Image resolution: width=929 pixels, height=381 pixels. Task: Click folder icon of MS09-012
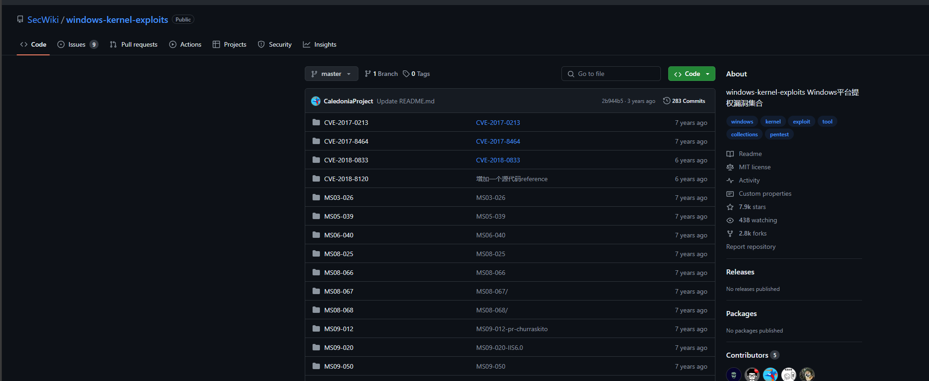(x=316, y=328)
